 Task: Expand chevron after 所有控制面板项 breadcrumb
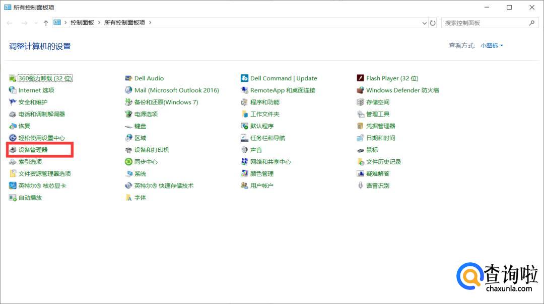(150, 23)
